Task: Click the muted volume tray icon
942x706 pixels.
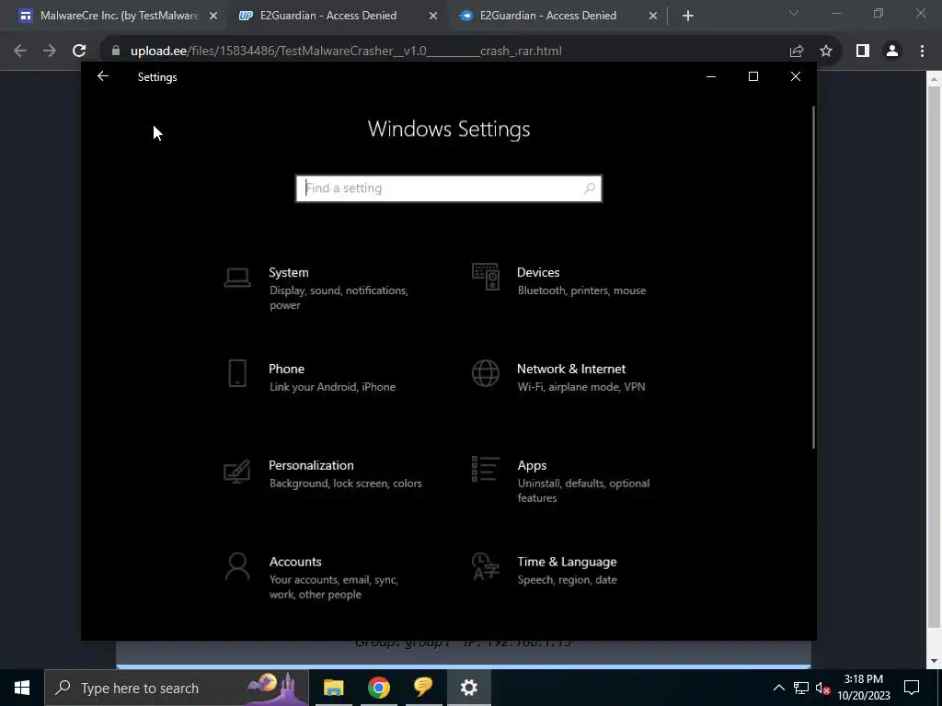Action: point(823,688)
